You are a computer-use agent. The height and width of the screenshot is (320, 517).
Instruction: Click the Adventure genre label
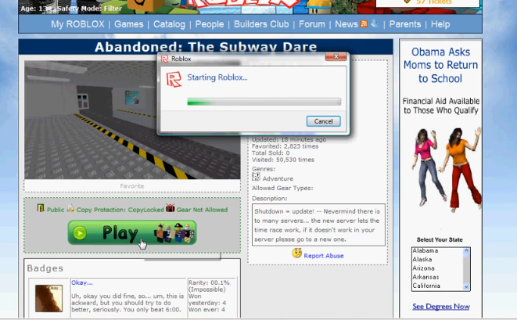coord(278,179)
